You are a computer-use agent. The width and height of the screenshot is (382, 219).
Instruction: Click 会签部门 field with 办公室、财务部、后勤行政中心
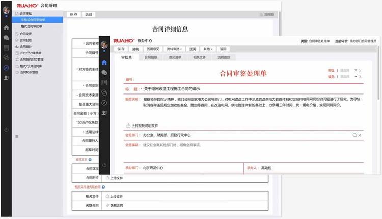point(247,135)
